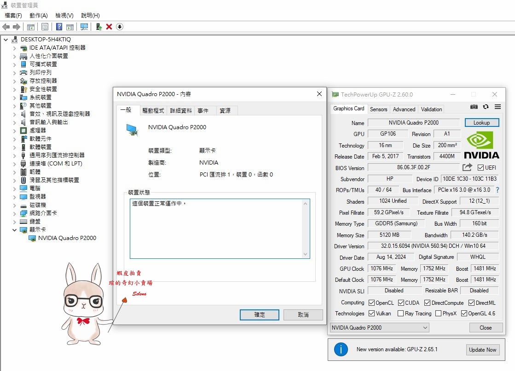
Task: Open the NVIDIA Quadro P2000 GPU selector dropdown
Action: 379,328
